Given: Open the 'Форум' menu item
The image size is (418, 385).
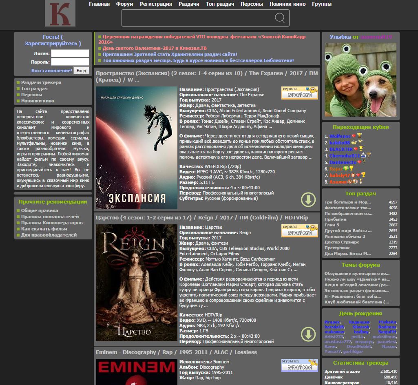Looking at the screenshot, I should (125, 4).
